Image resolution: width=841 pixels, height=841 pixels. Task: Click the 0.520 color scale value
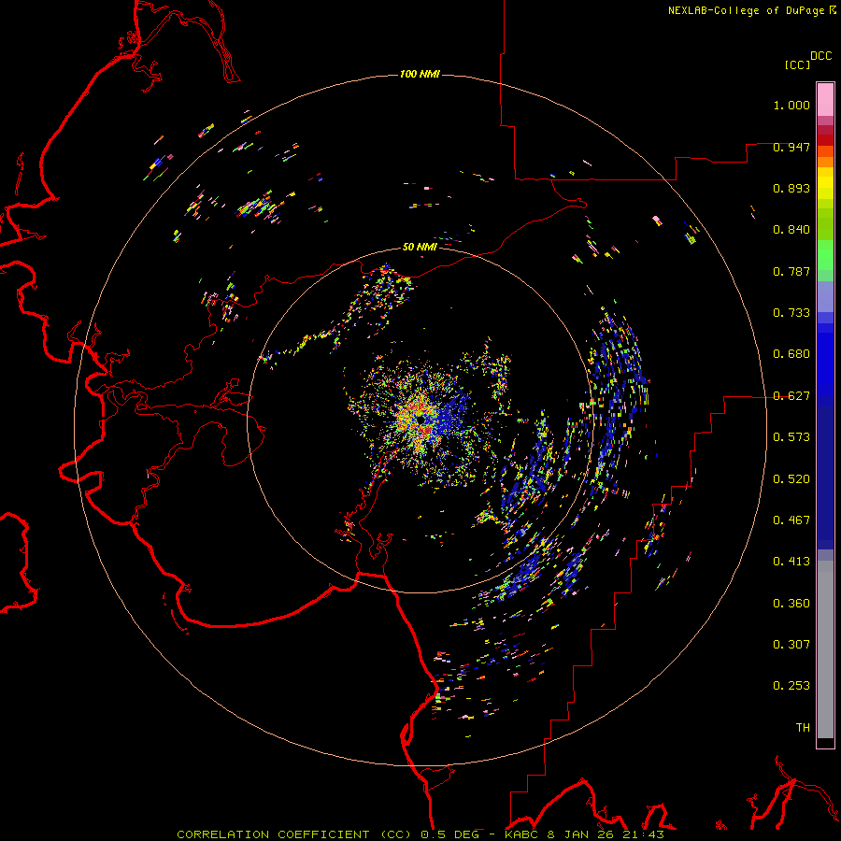(x=791, y=479)
